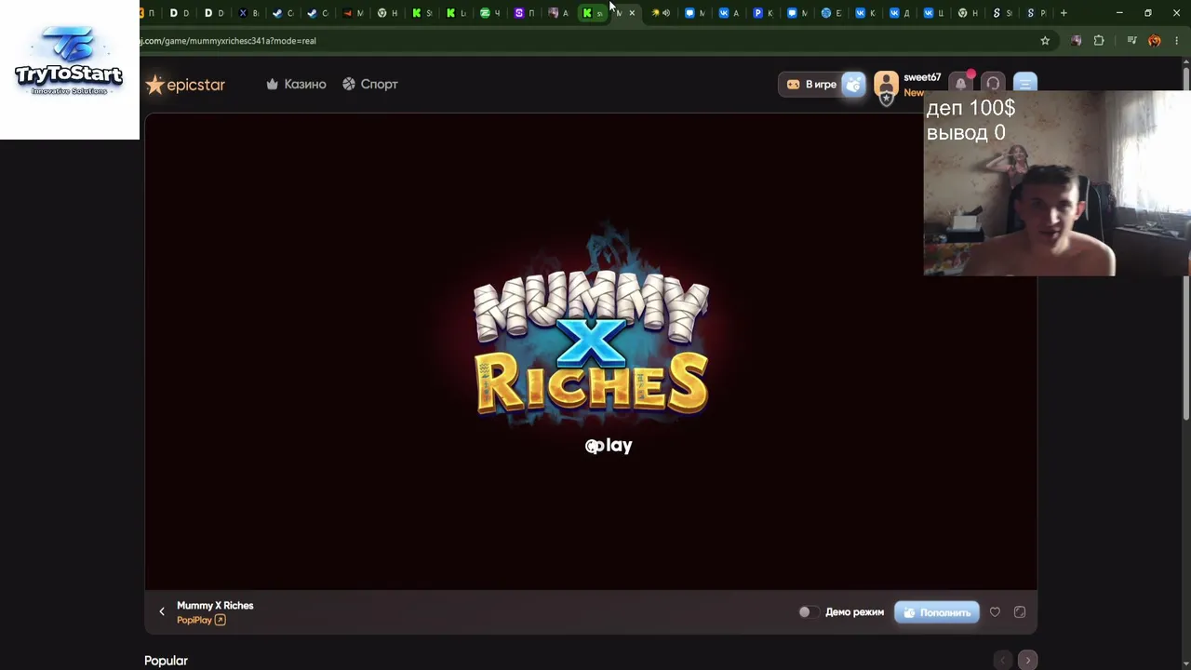Show next Popular games
Screen dimensions: 1191x670
coord(1027,661)
